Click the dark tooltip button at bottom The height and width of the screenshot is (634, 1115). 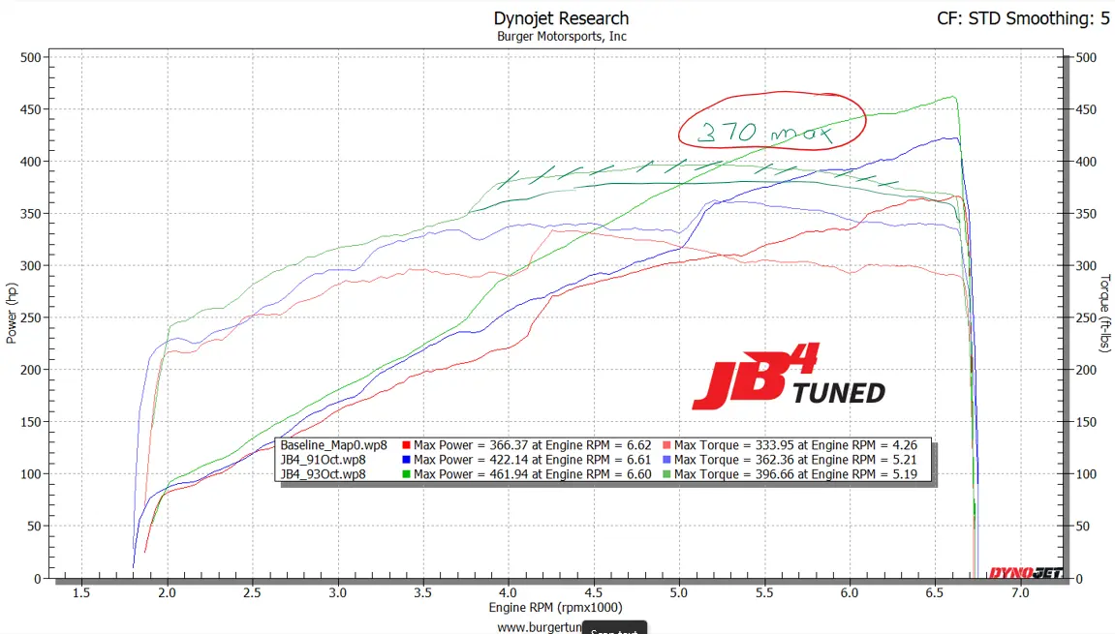point(613,627)
